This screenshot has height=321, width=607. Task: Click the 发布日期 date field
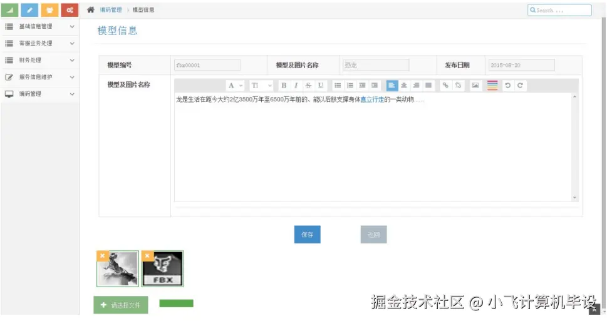coord(521,65)
